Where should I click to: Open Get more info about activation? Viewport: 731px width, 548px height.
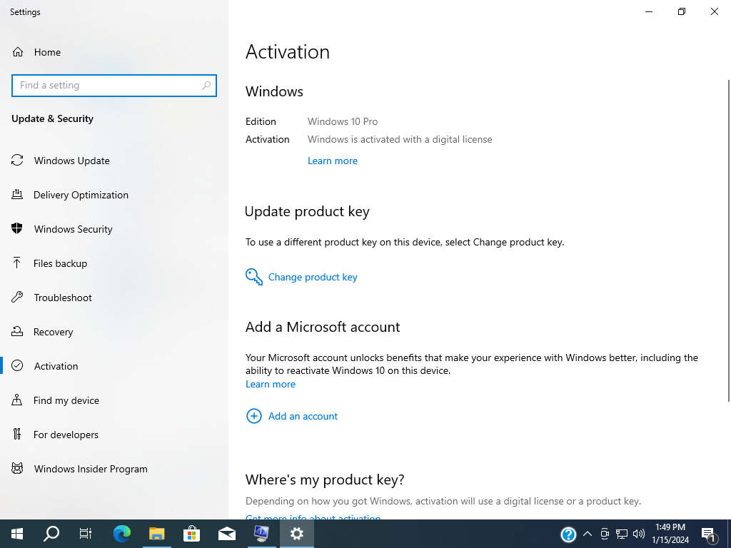(313, 518)
